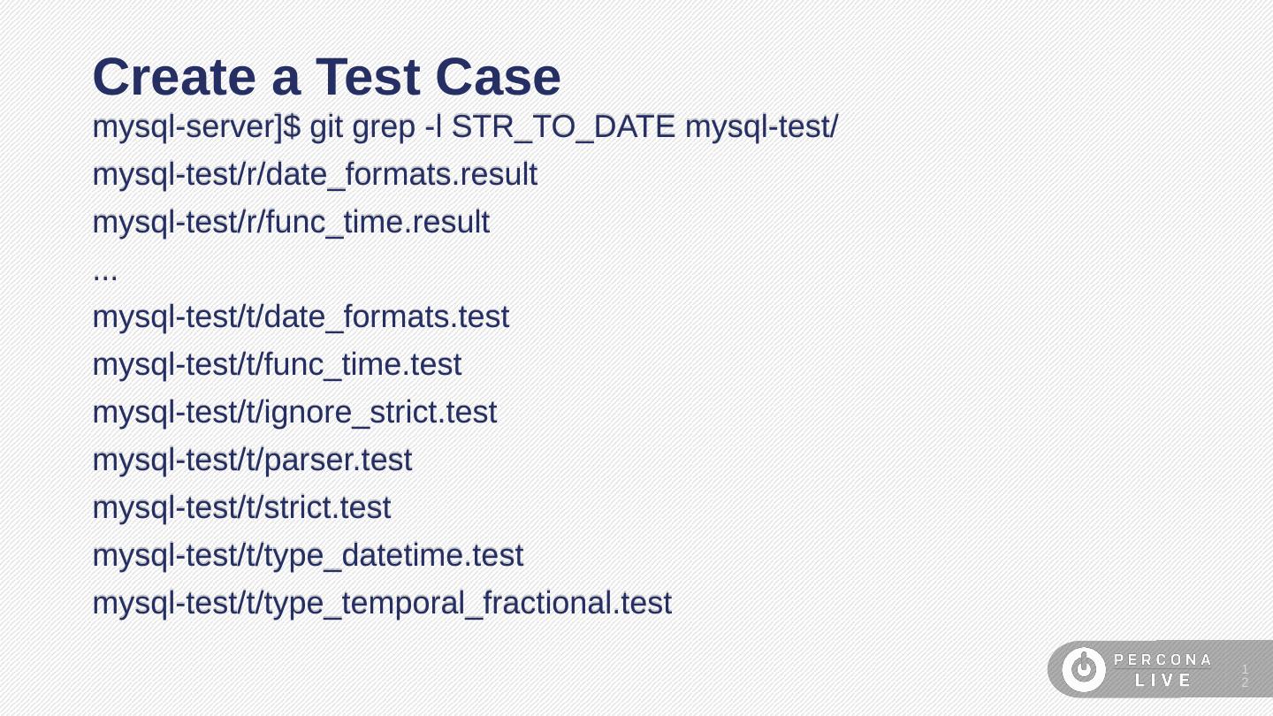Click the slide number 12
The width and height of the screenshot is (1273, 716).
1245,675
